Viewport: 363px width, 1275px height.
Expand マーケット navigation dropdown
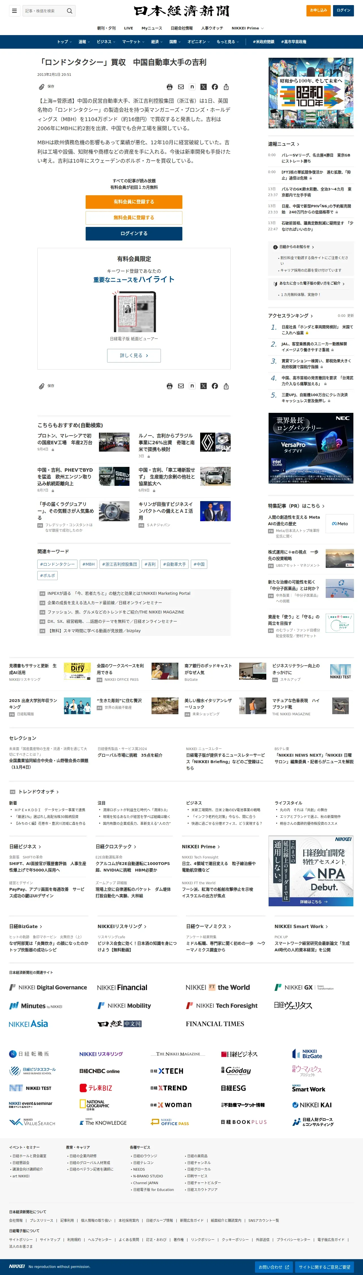point(133,42)
